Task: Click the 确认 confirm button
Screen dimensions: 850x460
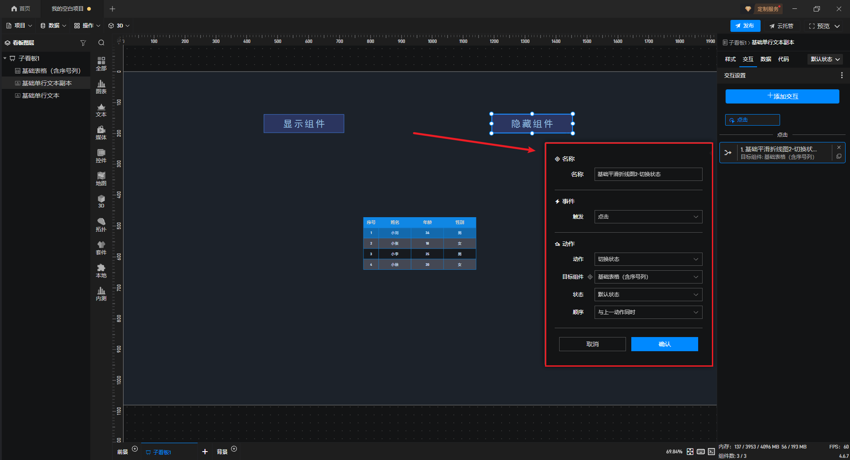Action: (665, 344)
